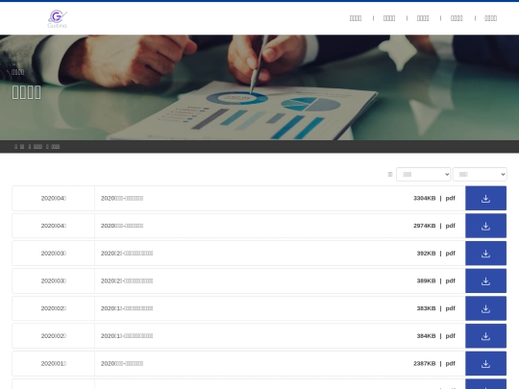The height and width of the screenshot is (389, 519).
Task: Open the title of the 3304KB document
Action: click(x=122, y=198)
